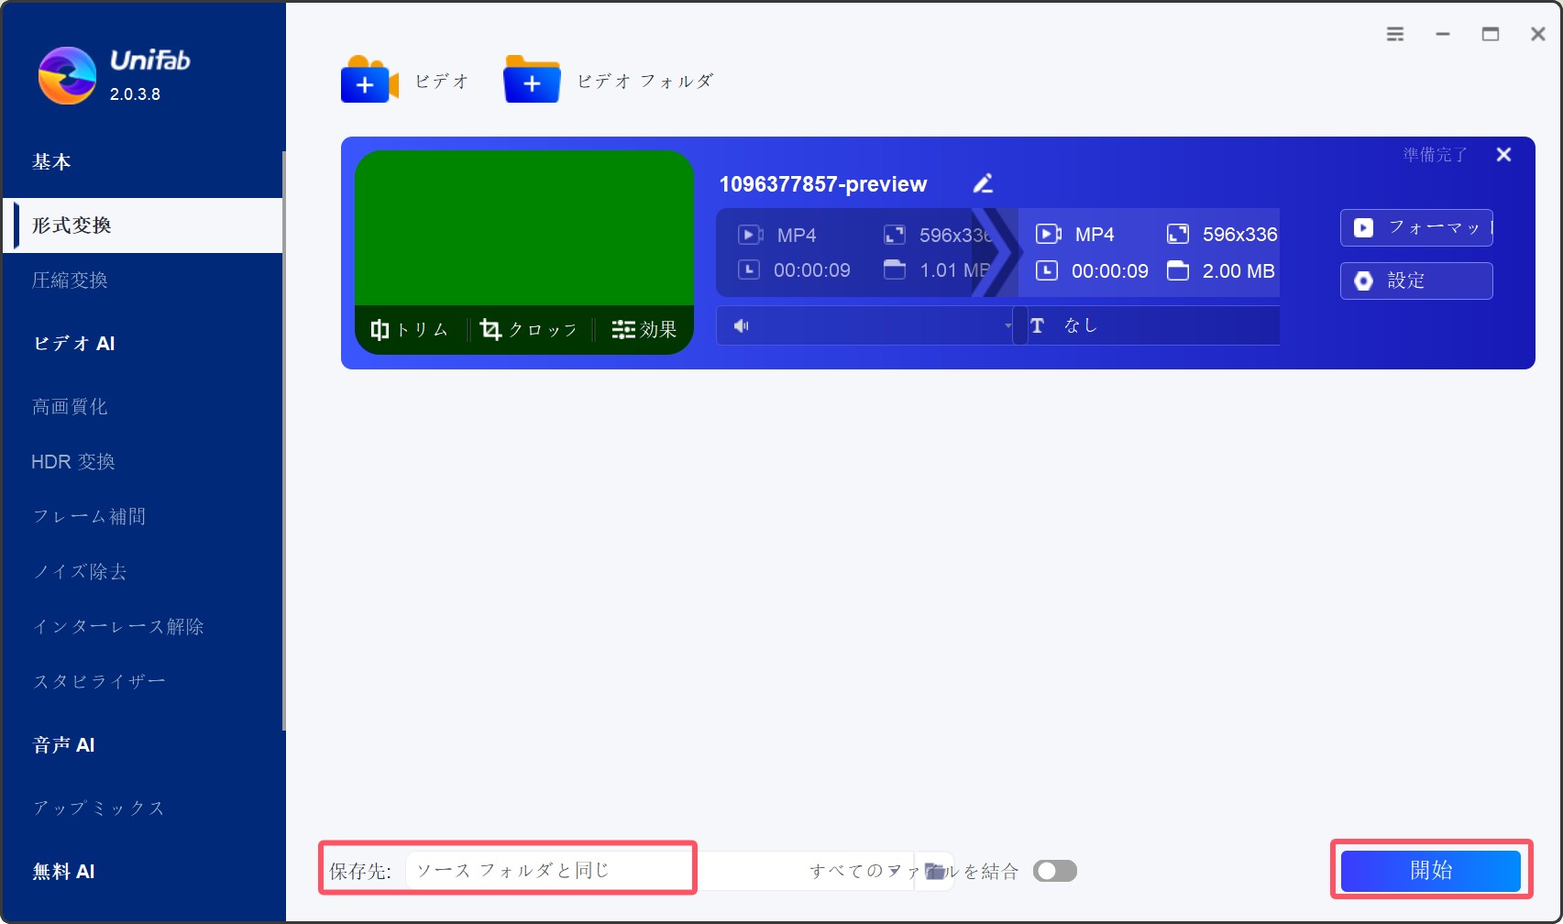Open the hamburger menu icon in the title bar
The image size is (1563, 924).
point(1395,34)
